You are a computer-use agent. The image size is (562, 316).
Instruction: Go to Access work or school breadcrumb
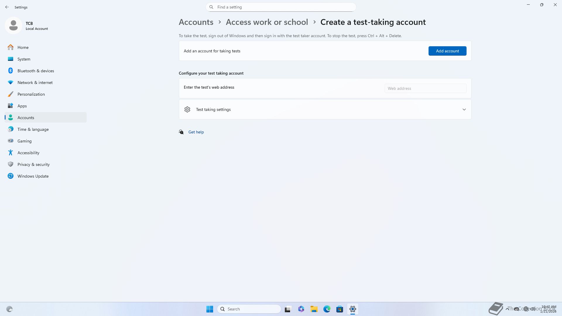point(267,22)
